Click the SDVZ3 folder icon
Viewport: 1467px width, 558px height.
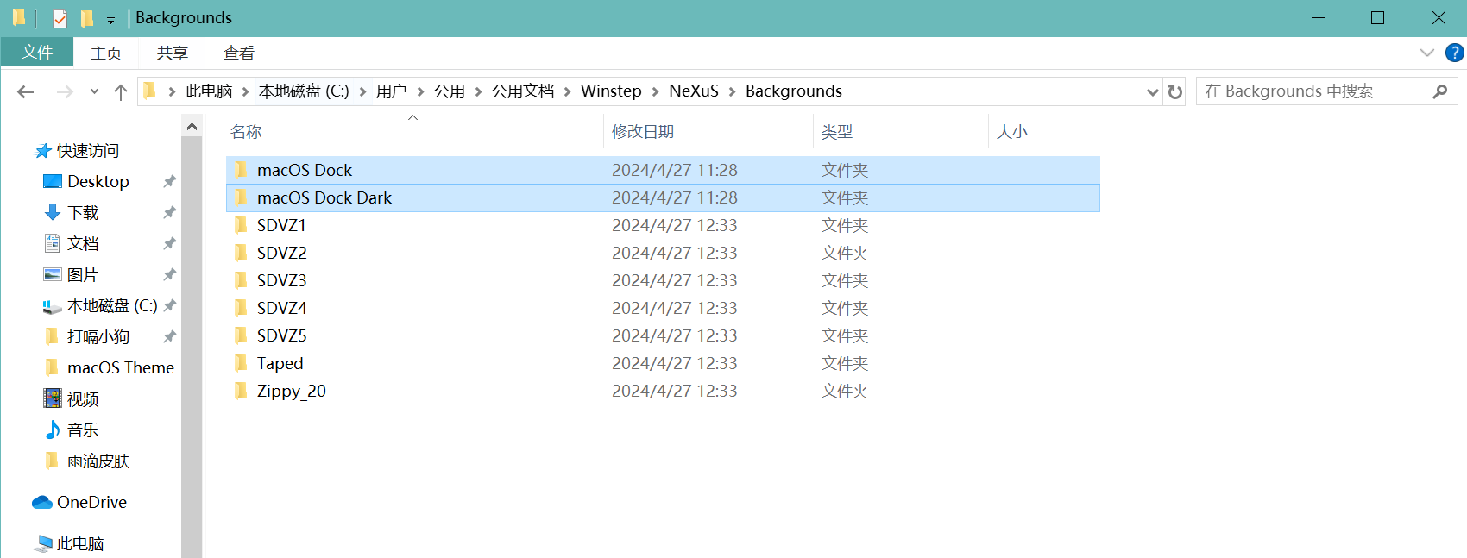pos(241,280)
